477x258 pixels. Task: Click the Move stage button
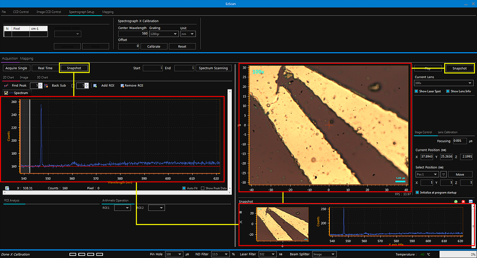click(460, 174)
